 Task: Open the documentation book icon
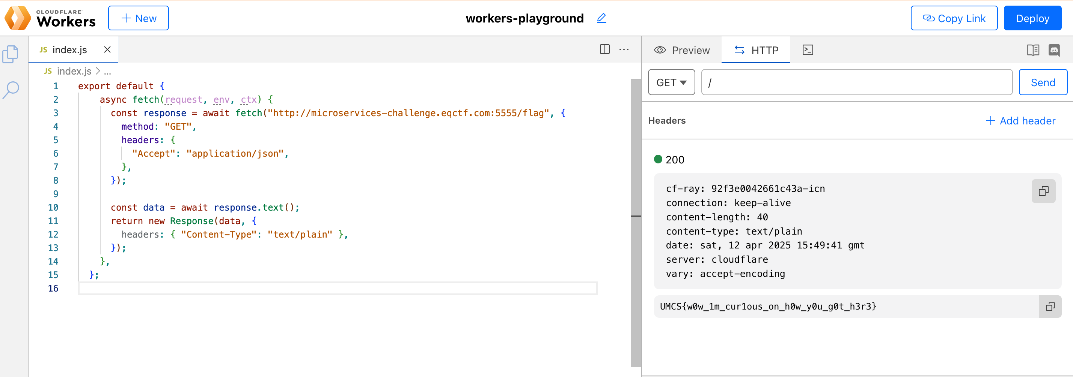[x=1033, y=50]
